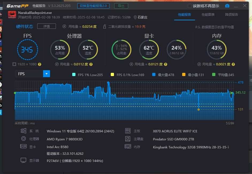
Task: Click the green 345.12 average arrow marker
Action: (x=232, y=93)
